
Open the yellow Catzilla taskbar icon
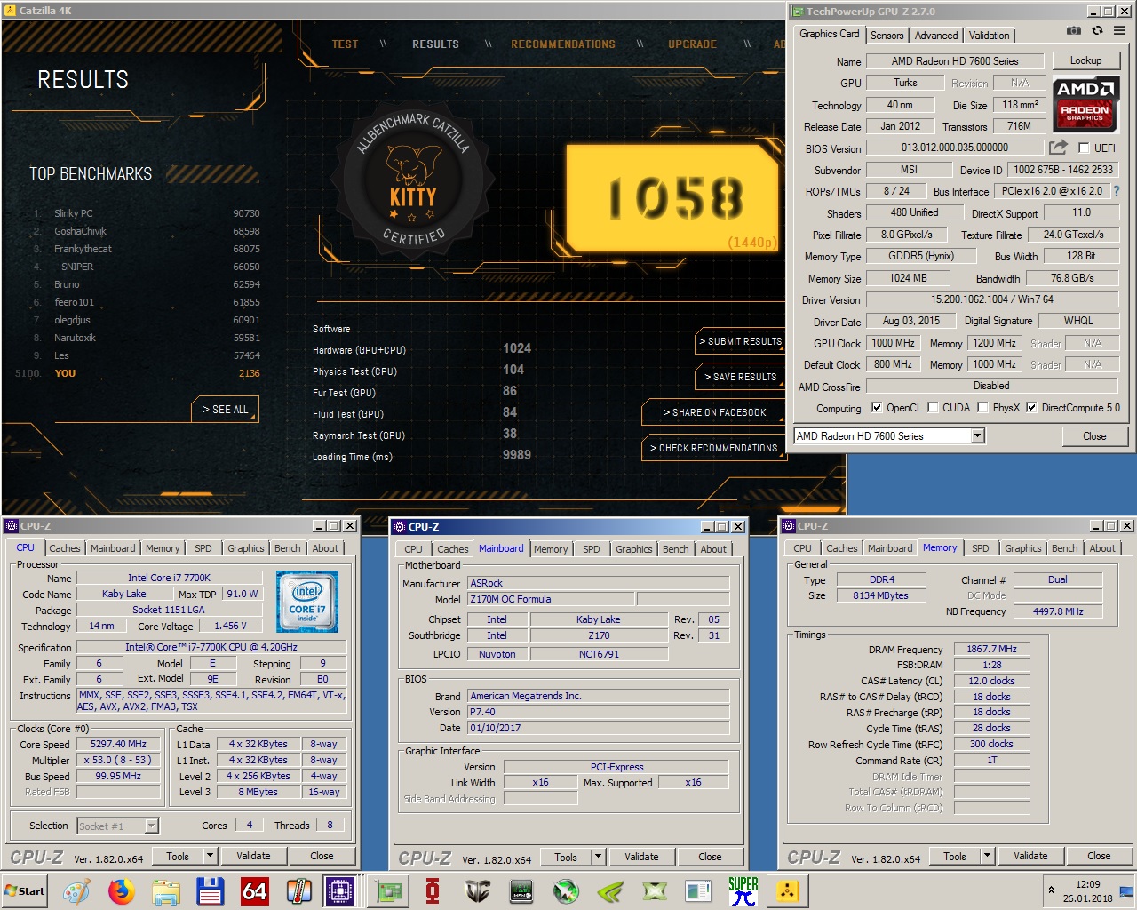tap(788, 891)
